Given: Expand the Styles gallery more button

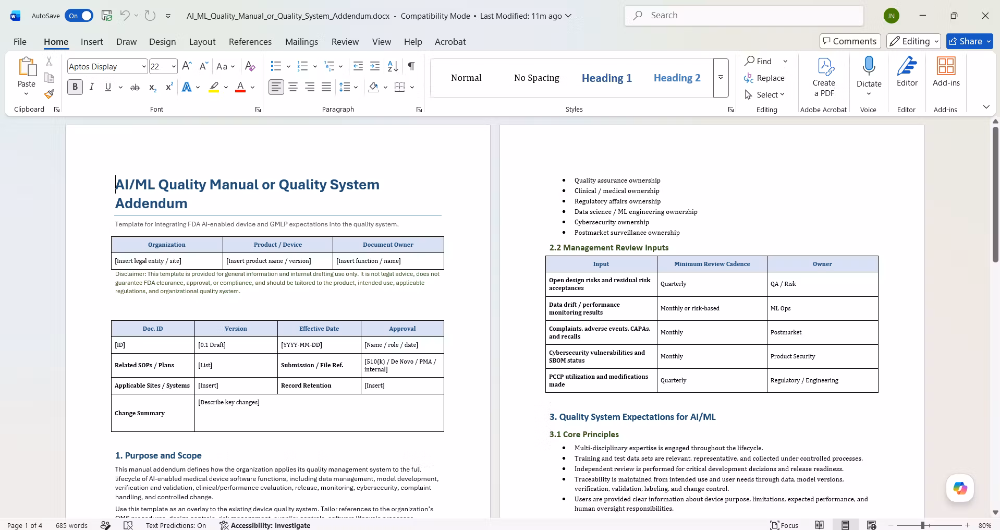Looking at the screenshot, I should click(721, 78).
